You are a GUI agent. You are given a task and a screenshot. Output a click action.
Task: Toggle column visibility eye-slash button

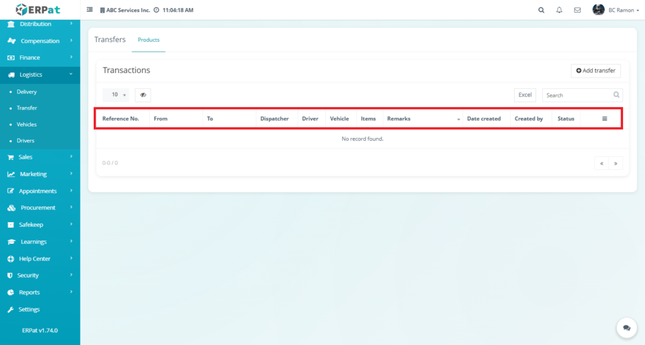143,95
